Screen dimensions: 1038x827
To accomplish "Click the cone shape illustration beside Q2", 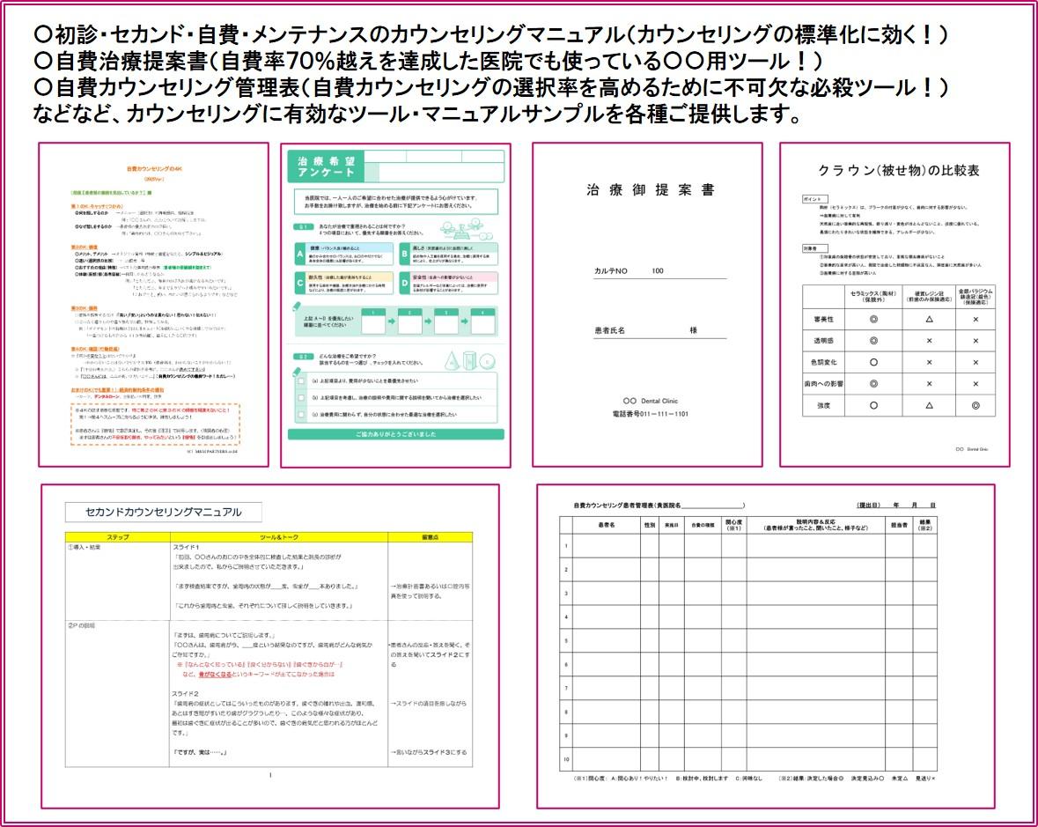I will point(453,361).
